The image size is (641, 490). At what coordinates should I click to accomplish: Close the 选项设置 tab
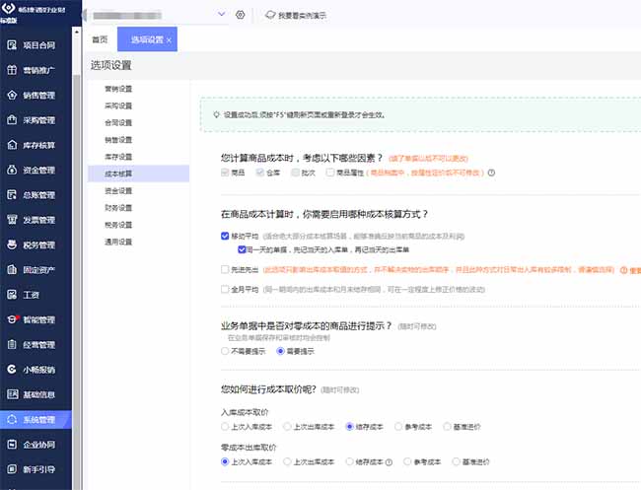(169, 40)
